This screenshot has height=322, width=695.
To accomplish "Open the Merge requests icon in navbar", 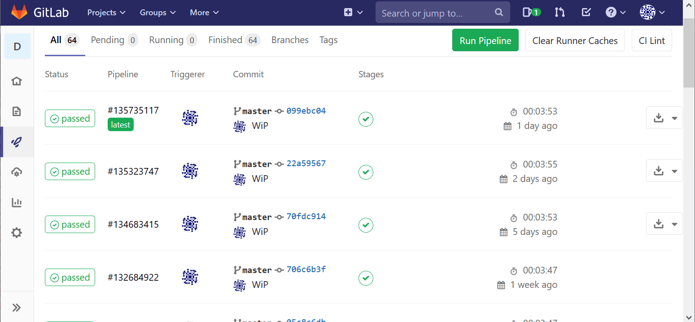I will coord(559,13).
